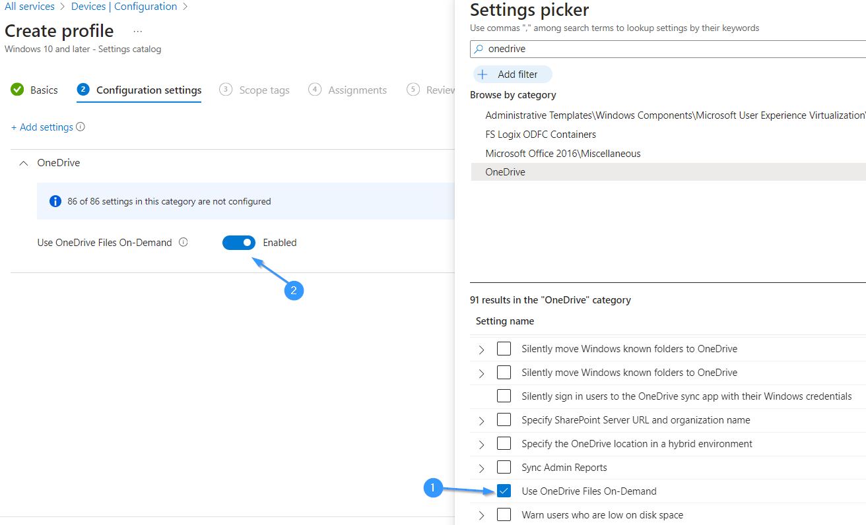
Task: Open the Basics step tab
Action: [34, 90]
